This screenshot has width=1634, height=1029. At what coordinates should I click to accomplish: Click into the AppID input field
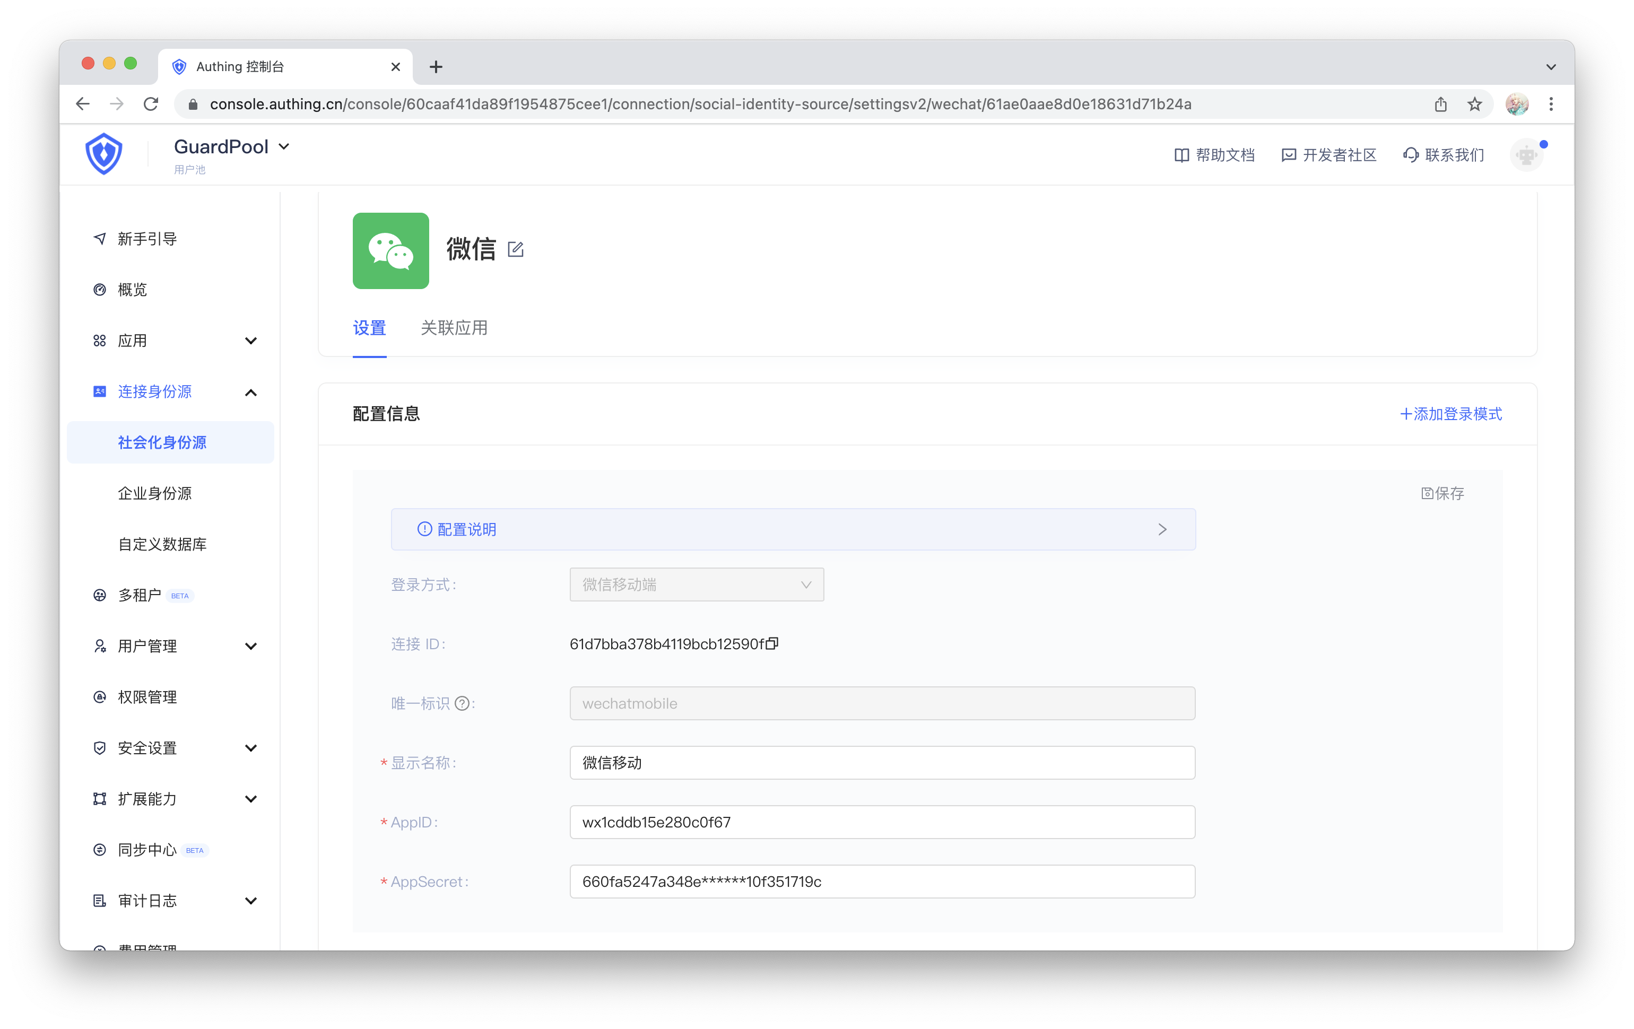(x=882, y=822)
